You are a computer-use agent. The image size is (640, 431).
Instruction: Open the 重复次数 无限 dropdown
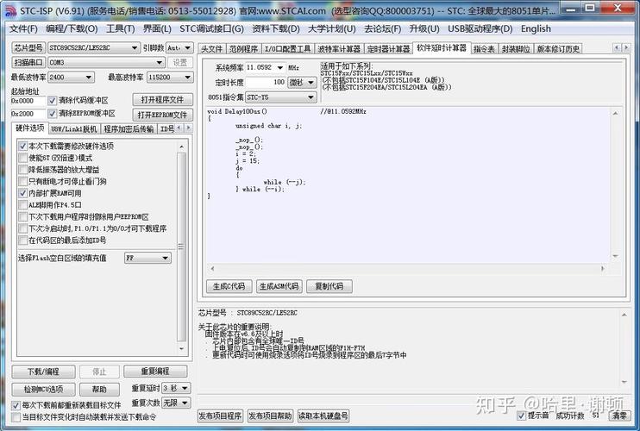coord(176,403)
